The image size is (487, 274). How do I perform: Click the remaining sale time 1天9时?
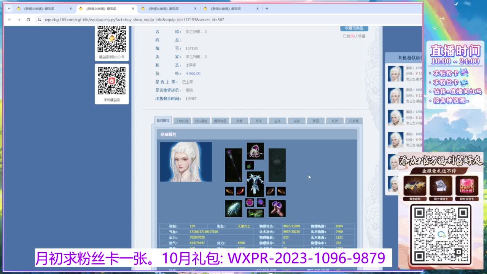[191, 99]
